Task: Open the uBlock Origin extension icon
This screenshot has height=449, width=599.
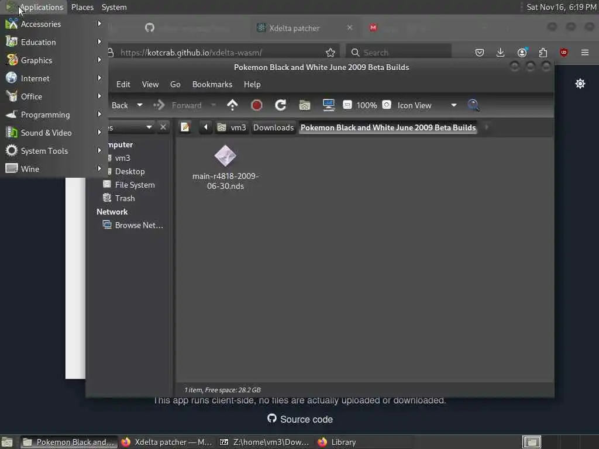Action: click(x=564, y=53)
